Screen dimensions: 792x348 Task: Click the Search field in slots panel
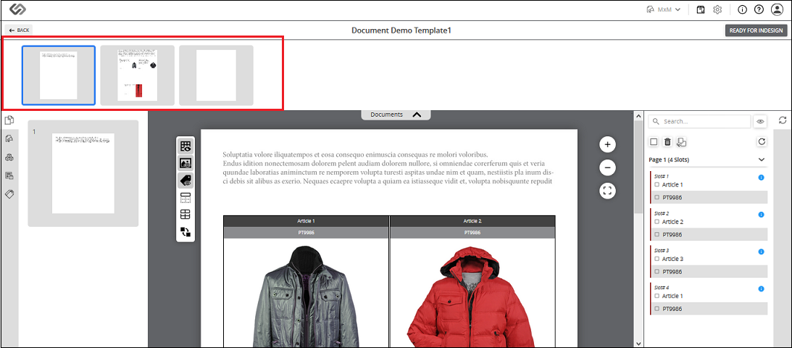(x=699, y=121)
